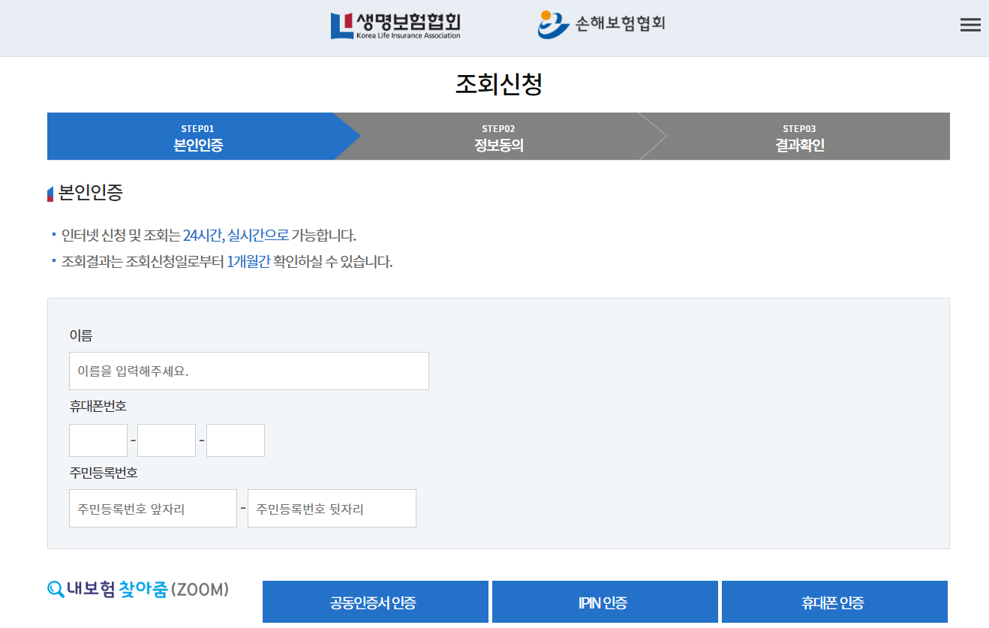Click the IPIN 인증 button
This screenshot has width=989, height=628.
coord(604,601)
